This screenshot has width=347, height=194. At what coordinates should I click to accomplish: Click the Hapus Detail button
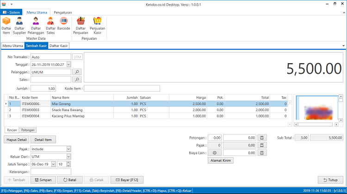[x=16, y=140]
